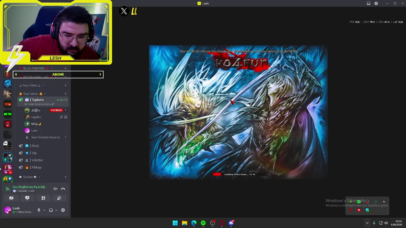Viewport: 406px width, 228px height.
Task: Open Windows Security shield in tray popup
Action: (367, 210)
